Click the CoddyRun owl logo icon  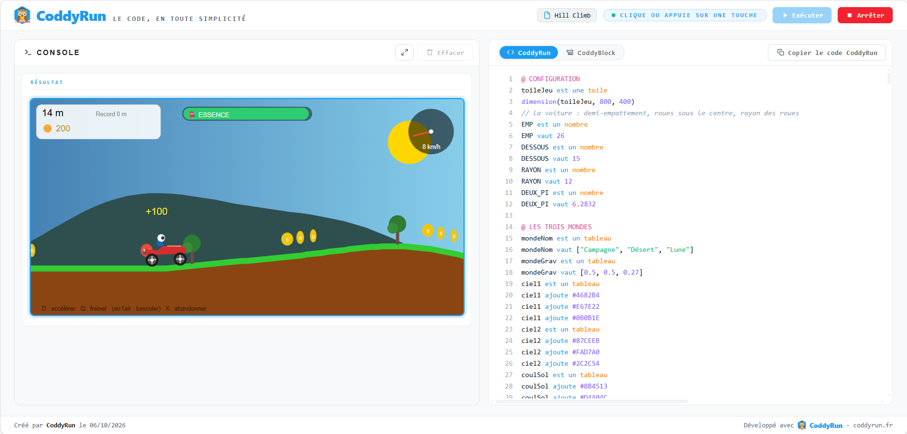pyautogui.click(x=22, y=15)
